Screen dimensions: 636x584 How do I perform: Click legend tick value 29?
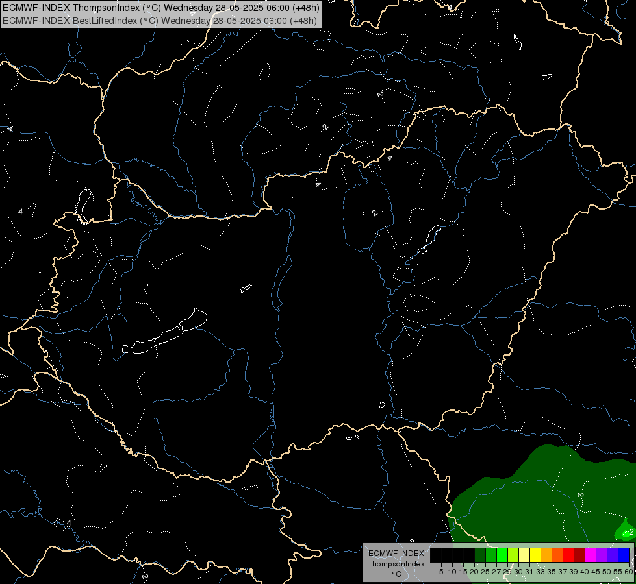tap(507, 572)
